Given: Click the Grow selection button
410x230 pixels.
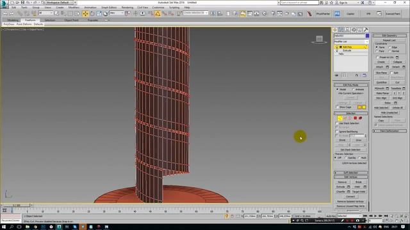Looking at the screenshot, I should coord(359,141).
